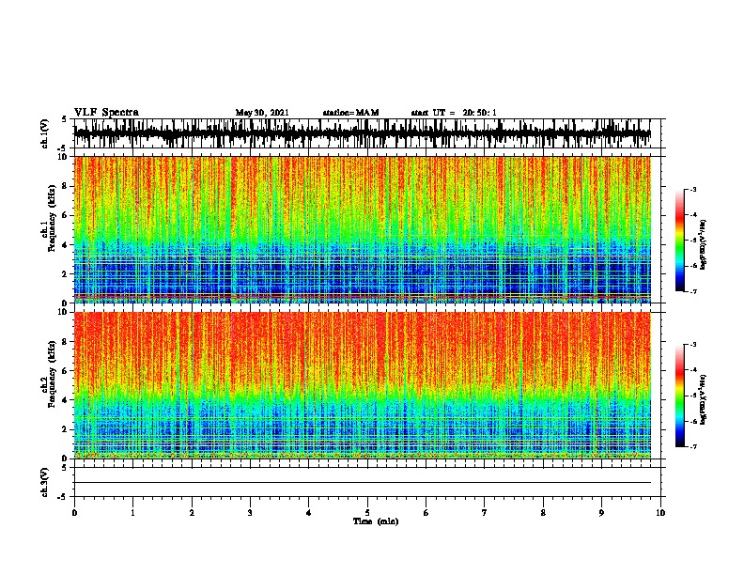744x575 pixels.
Task: Click the "-7" label on ch.1 color bar
Action: (693, 291)
